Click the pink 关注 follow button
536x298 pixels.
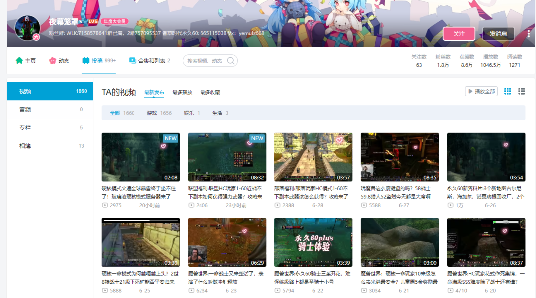459,34
